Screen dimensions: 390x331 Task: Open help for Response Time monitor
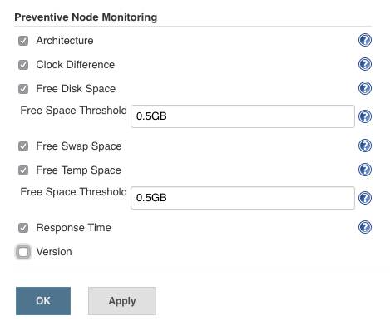pos(365,227)
